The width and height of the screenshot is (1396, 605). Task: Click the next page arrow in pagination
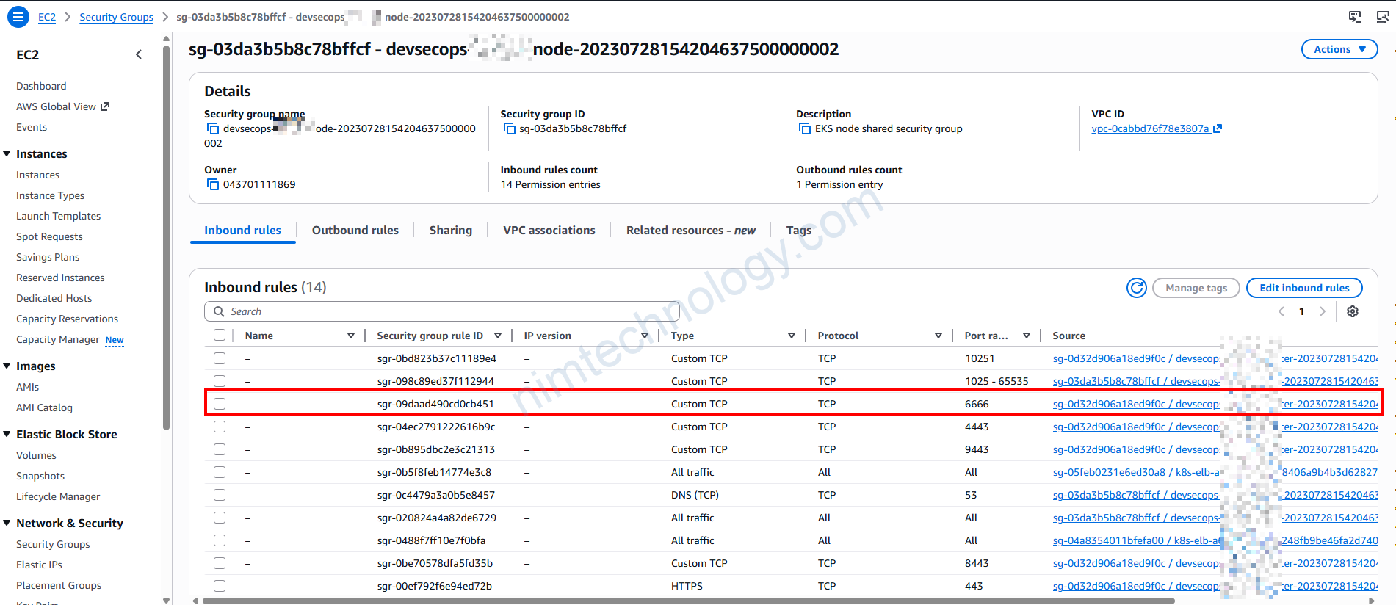coord(1323,311)
